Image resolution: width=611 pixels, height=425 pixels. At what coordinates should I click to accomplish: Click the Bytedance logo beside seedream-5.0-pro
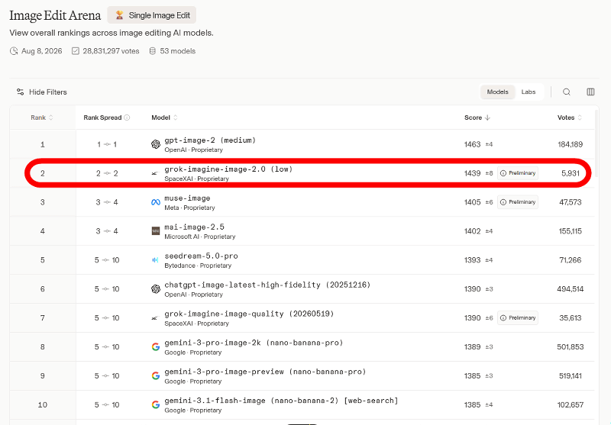pos(156,260)
